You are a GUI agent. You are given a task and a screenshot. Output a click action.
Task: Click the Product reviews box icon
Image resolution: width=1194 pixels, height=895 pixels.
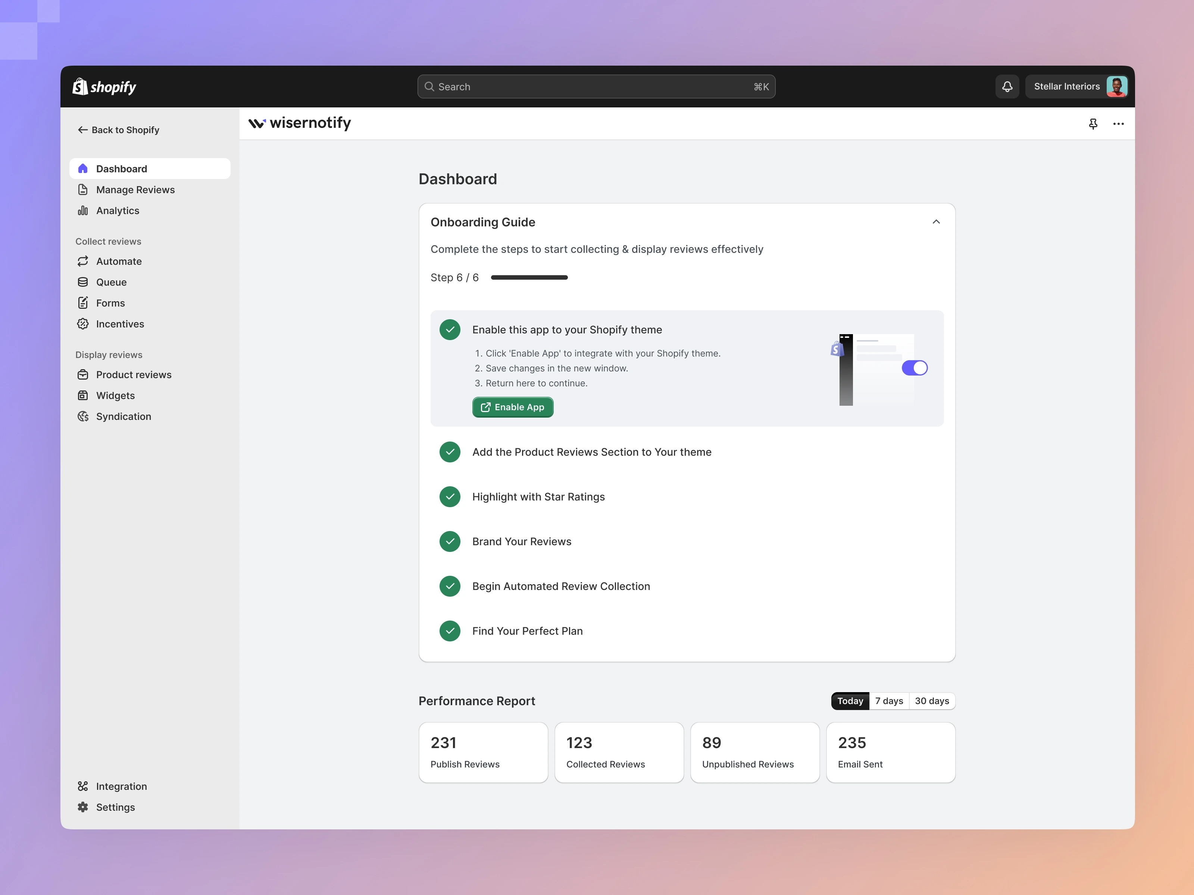point(82,374)
